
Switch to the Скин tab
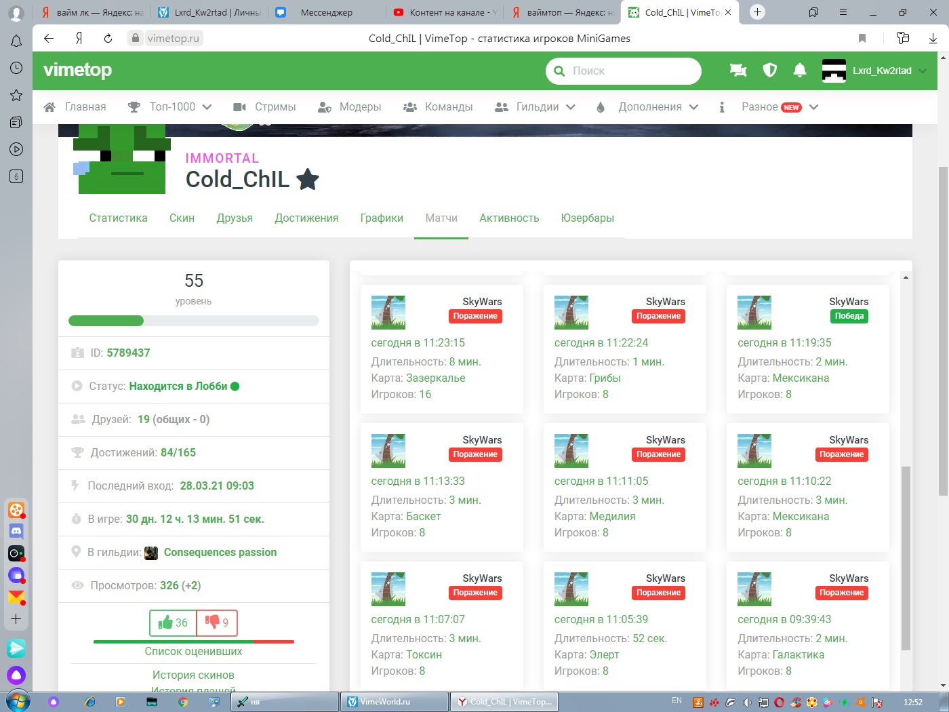click(x=182, y=218)
